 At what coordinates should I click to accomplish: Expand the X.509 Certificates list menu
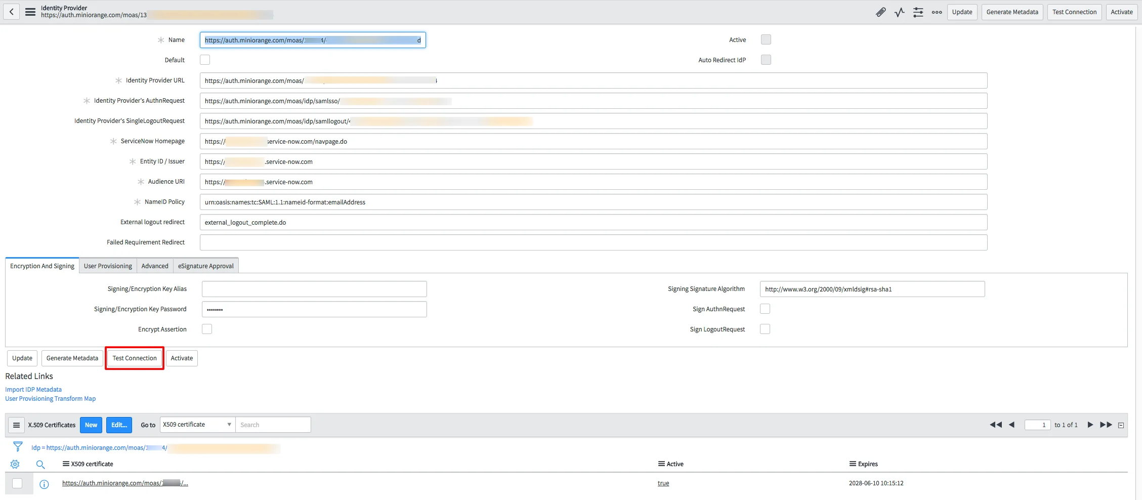(16, 425)
